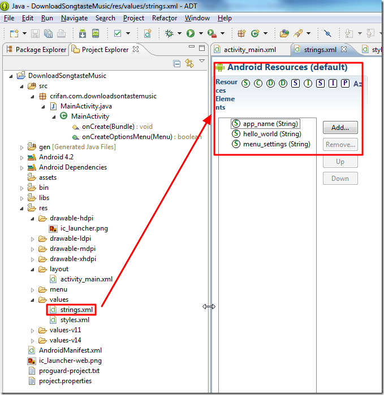Click the Open Type folder icon
This screenshot has width=384, height=395.
coord(284,33)
